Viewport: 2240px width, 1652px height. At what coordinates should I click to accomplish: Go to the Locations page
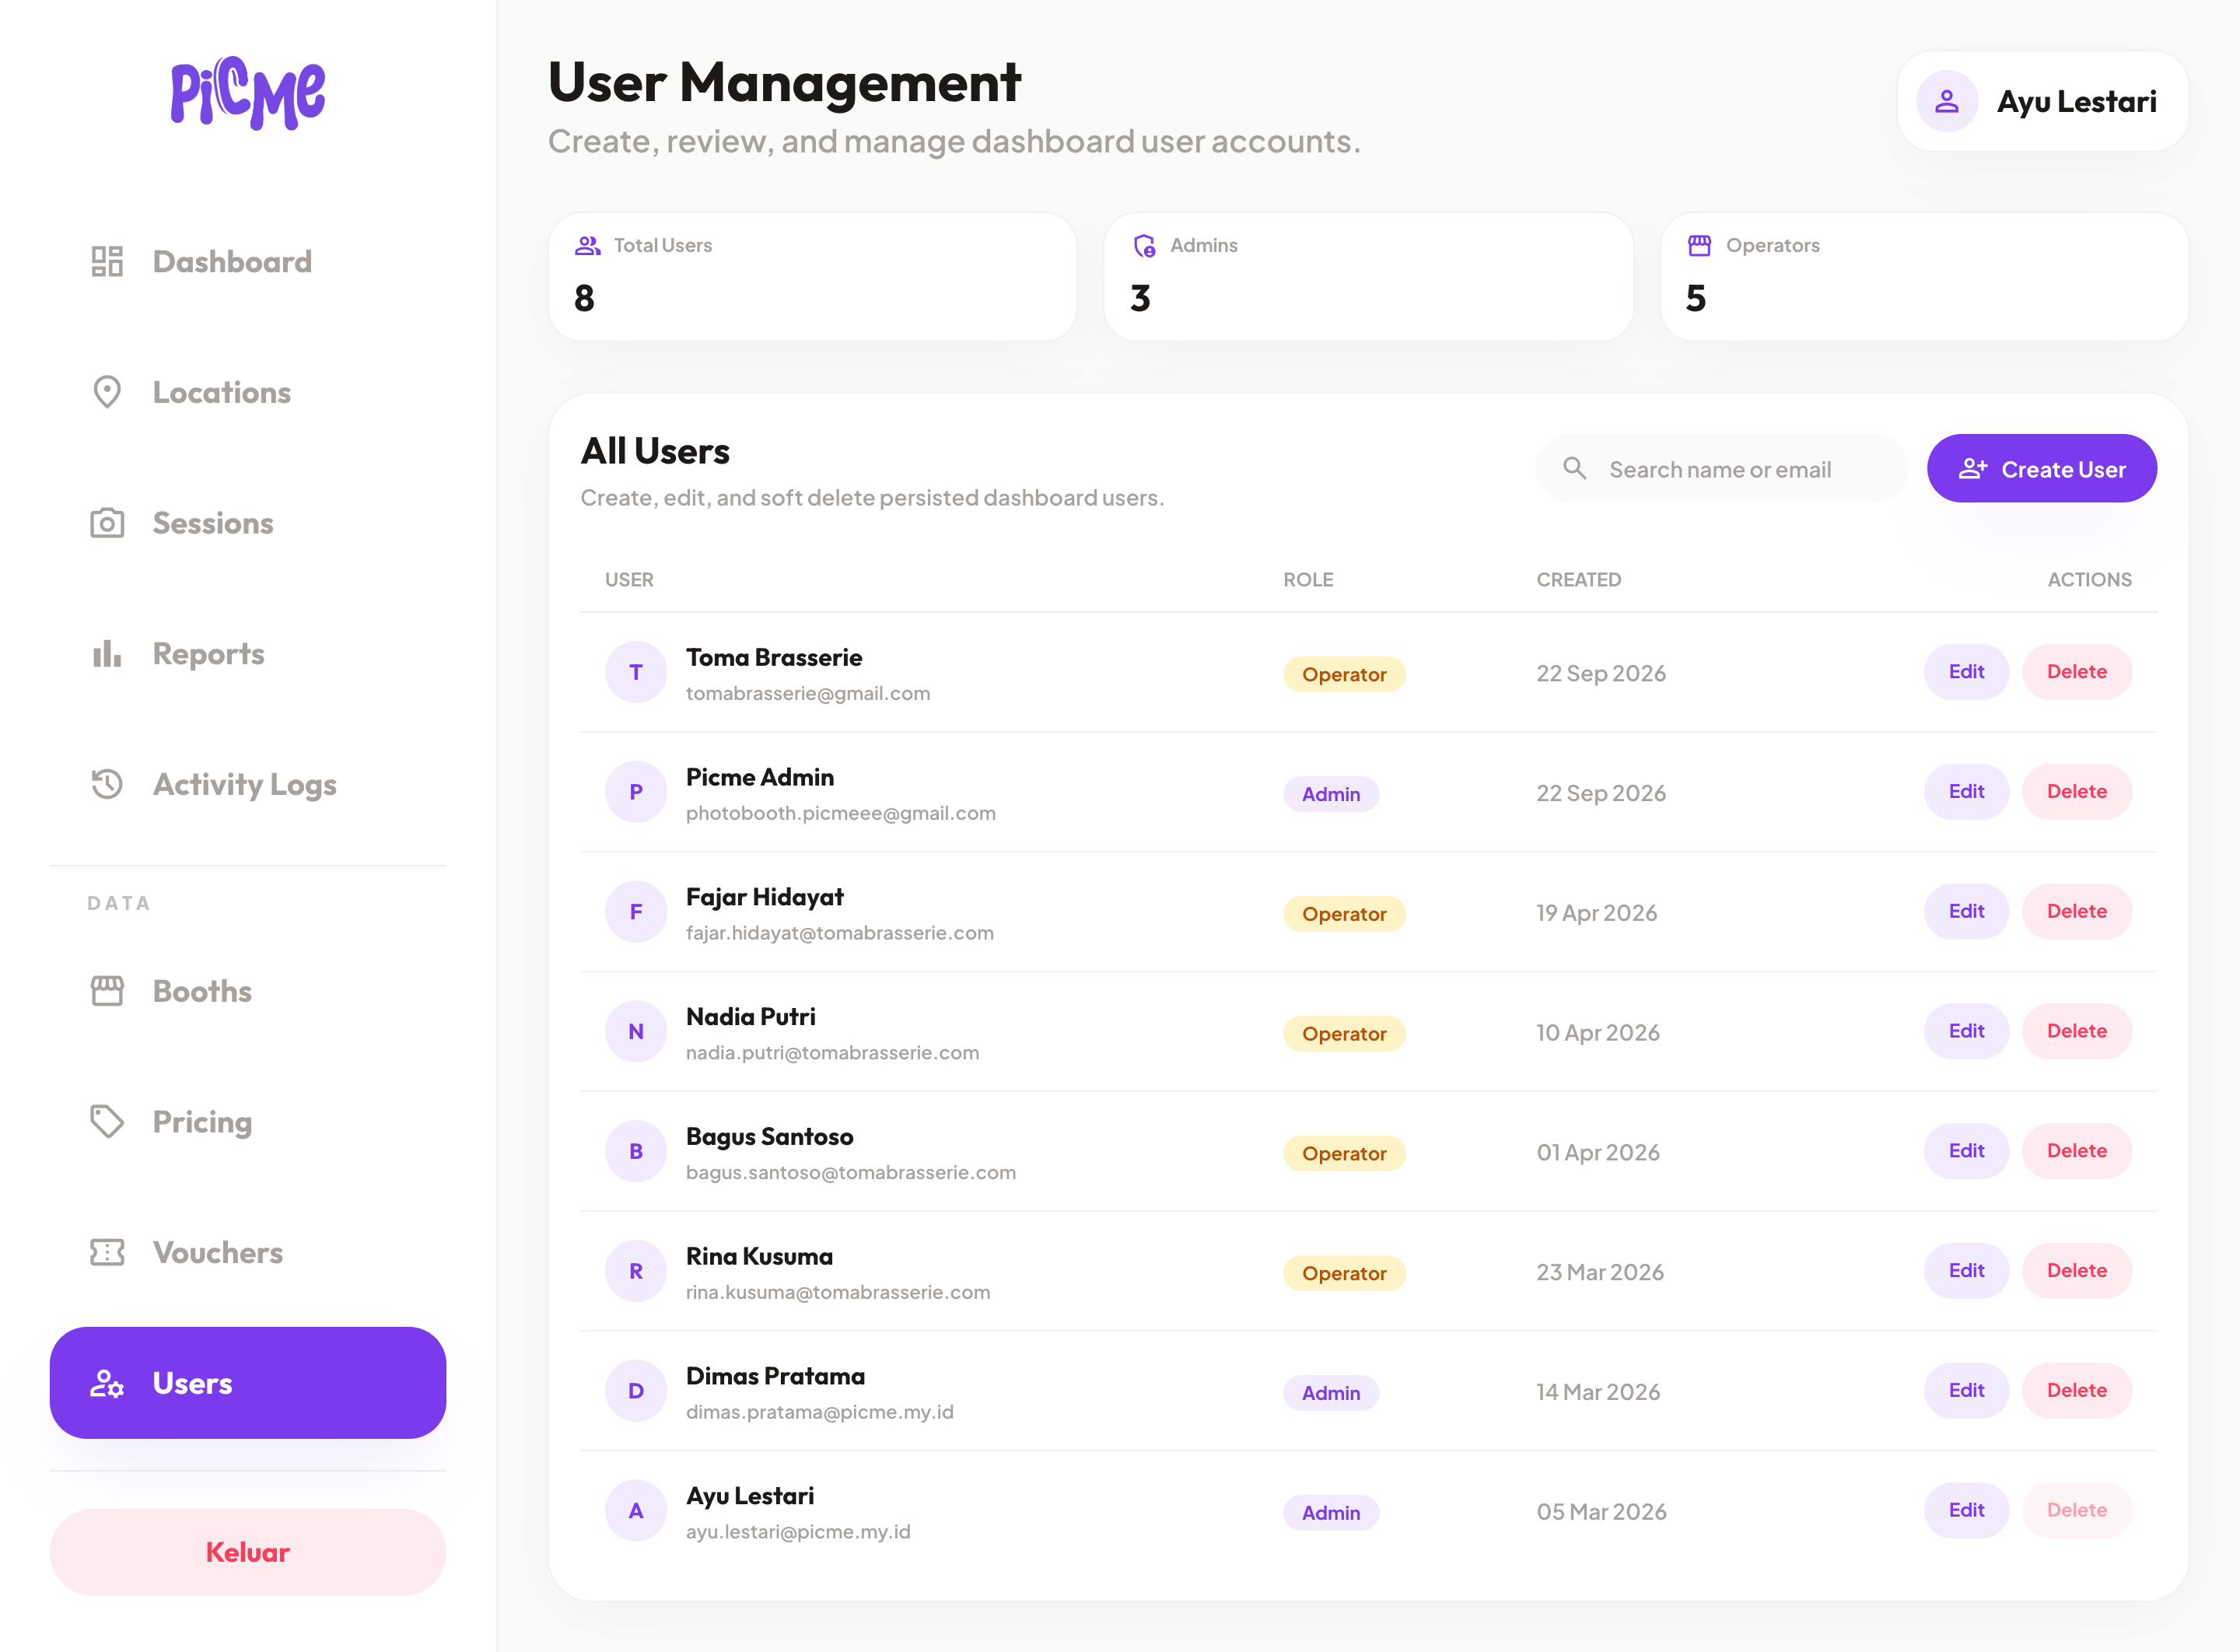coord(248,392)
